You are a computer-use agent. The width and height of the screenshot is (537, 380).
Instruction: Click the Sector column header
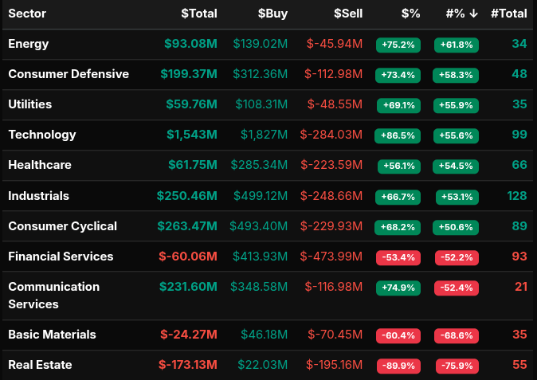(x=27, y=14)
